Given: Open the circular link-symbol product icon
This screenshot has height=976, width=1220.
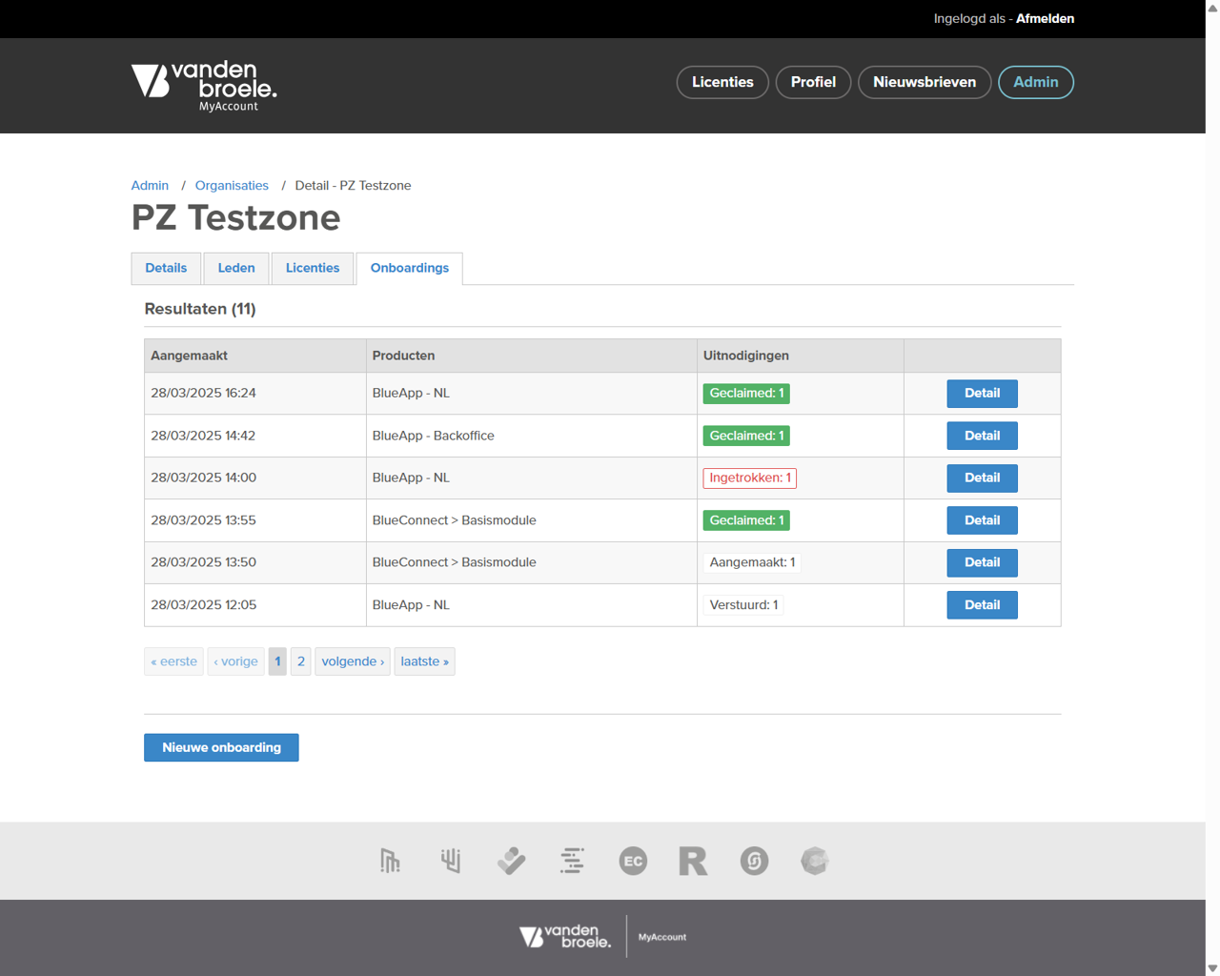Looking at the screenshot, I should [x=754, y=861].
